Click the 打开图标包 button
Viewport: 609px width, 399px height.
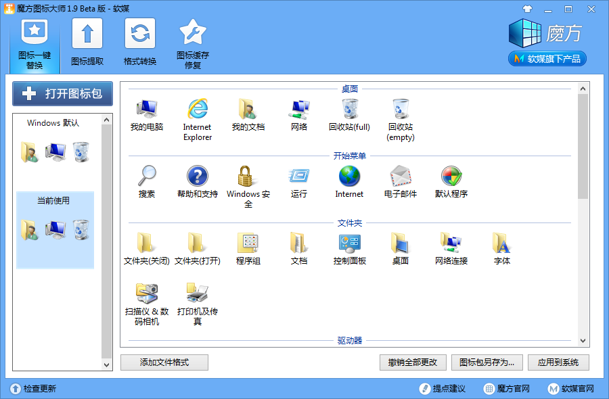(x=62, y=93)
